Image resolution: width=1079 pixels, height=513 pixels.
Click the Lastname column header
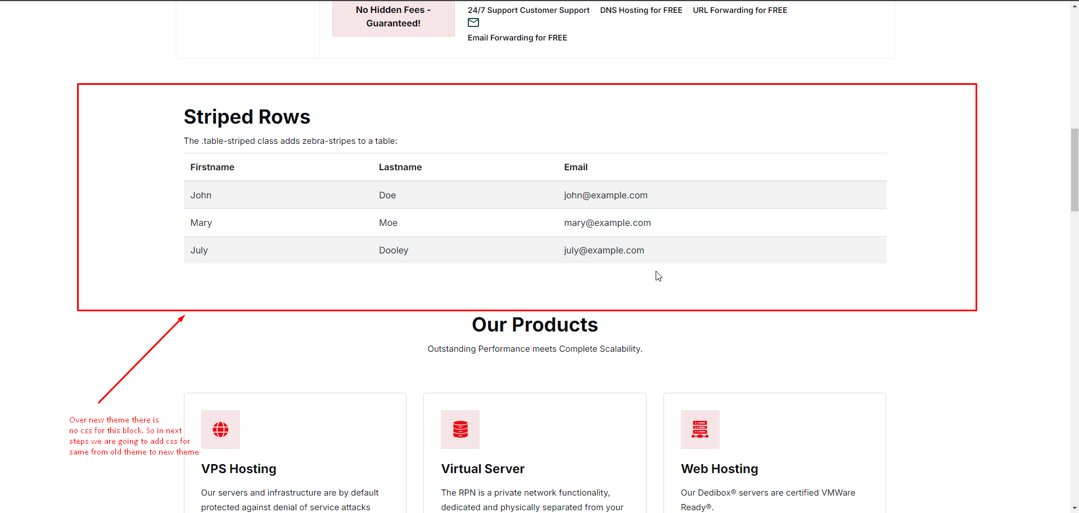coord(400,167)
